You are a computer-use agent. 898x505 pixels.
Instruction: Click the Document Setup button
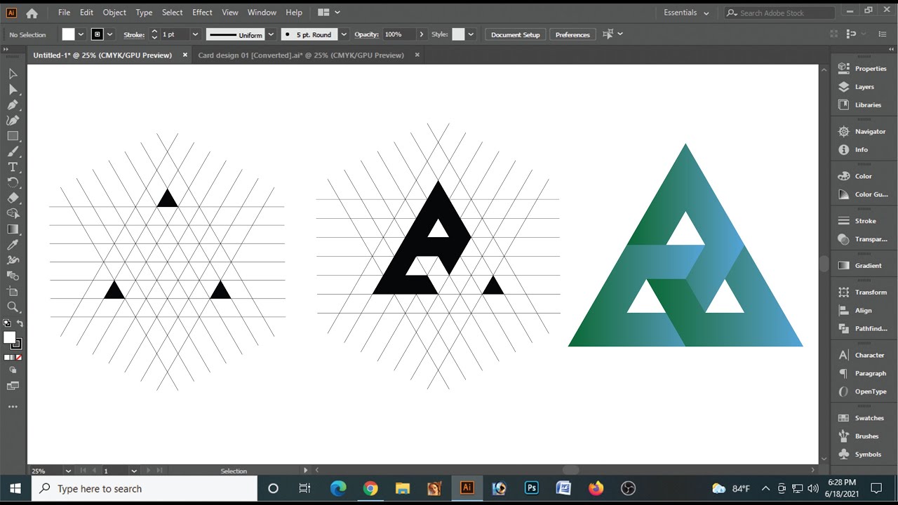click(516, 34)
